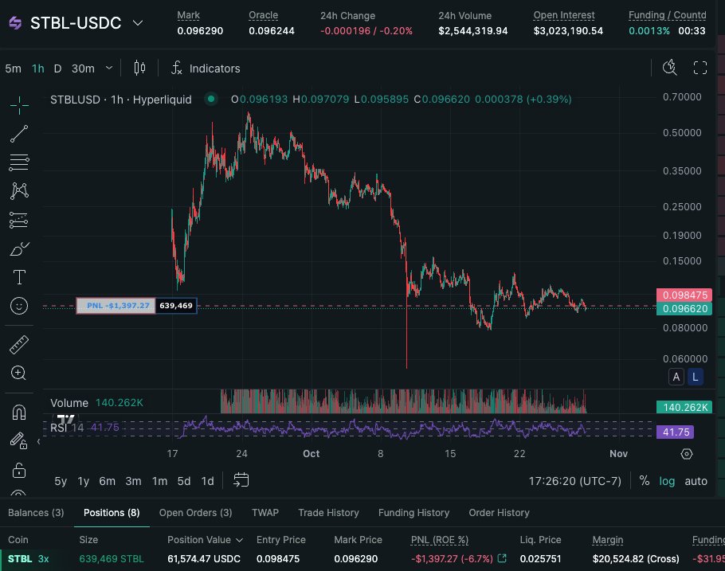
Task: Click STBL coin in positions row
Action: tap(21, 558)
